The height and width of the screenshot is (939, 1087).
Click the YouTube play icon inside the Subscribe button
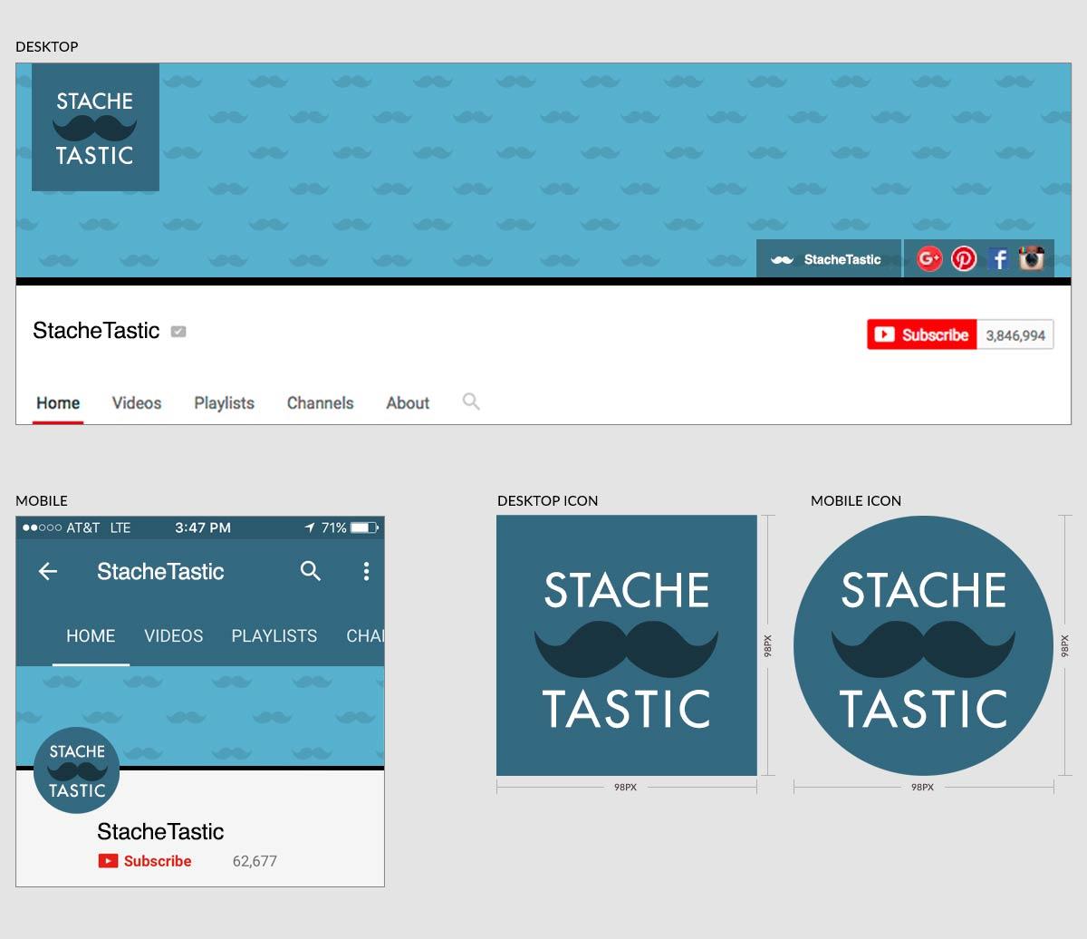pos(886,334)
